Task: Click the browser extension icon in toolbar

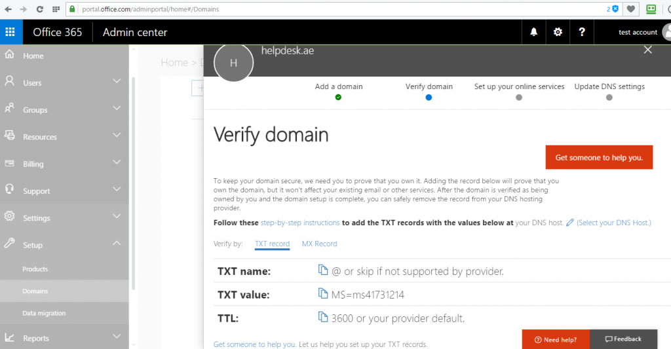Action: pos(651,9)
